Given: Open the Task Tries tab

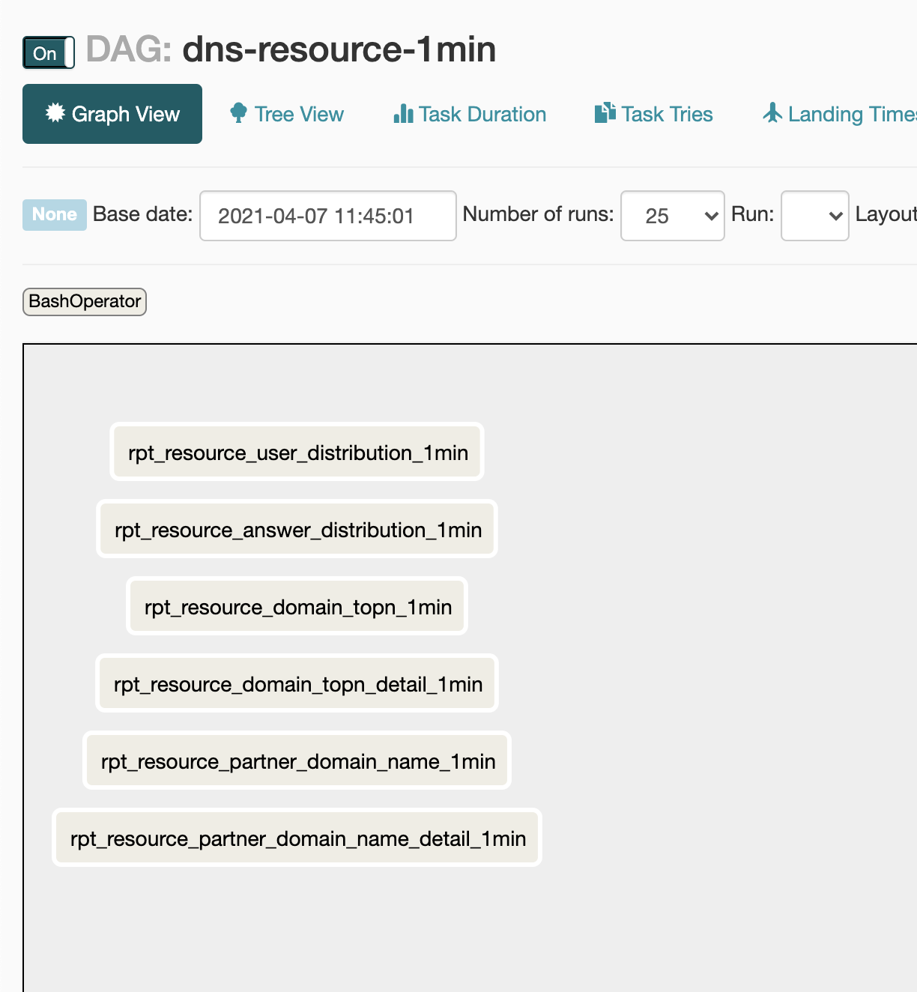Looking at the screenshot, I should click(653, 114).
